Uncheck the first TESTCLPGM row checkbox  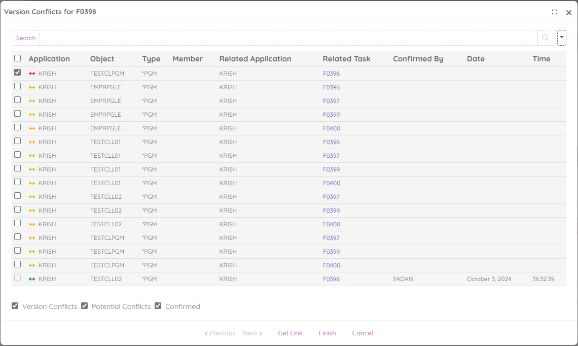click(x=18, y=73)
